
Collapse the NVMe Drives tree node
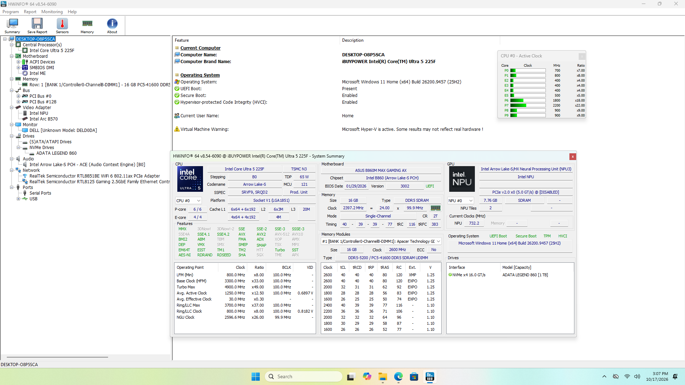18,148
